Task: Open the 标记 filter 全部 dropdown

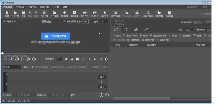Action: [190, 30]
